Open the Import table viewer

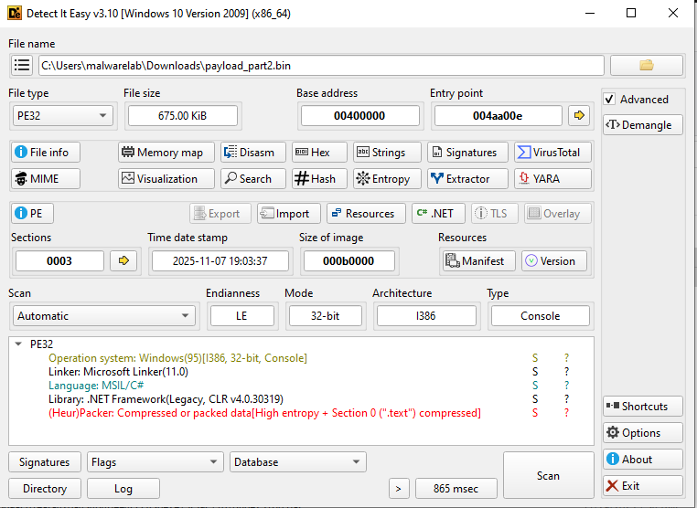pyautogui.click(x=289, y=213)
